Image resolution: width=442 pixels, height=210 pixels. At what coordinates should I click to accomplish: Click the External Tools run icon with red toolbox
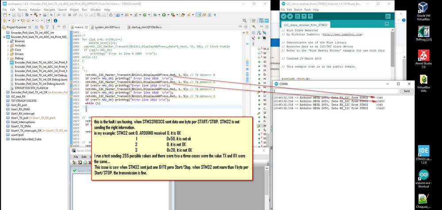[173, 15]
